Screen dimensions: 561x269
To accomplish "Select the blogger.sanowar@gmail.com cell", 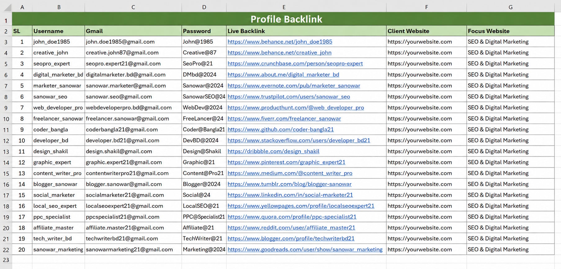I will [133, 184].
